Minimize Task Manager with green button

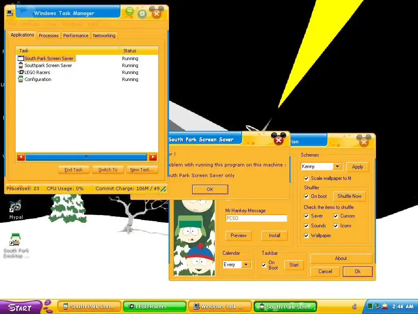pos(129,12)
